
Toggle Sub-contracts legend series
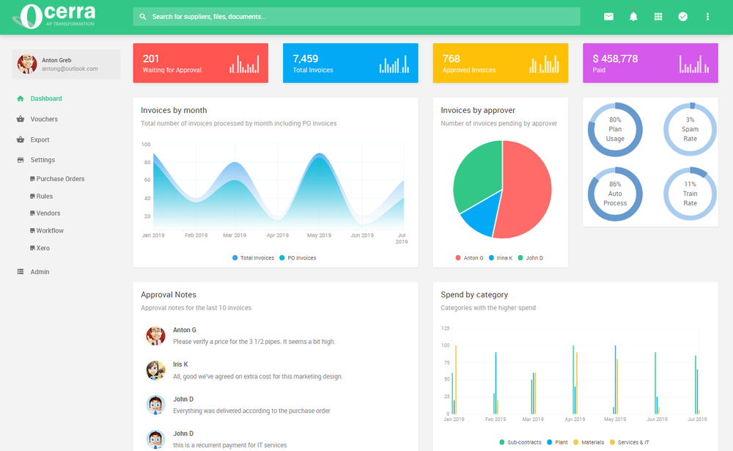coord(520,442)
